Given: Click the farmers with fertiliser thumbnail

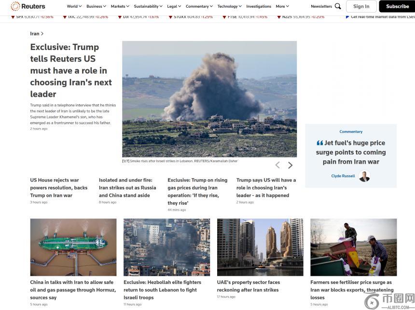Looking at the screenshot, I should [x=354, y=247].
